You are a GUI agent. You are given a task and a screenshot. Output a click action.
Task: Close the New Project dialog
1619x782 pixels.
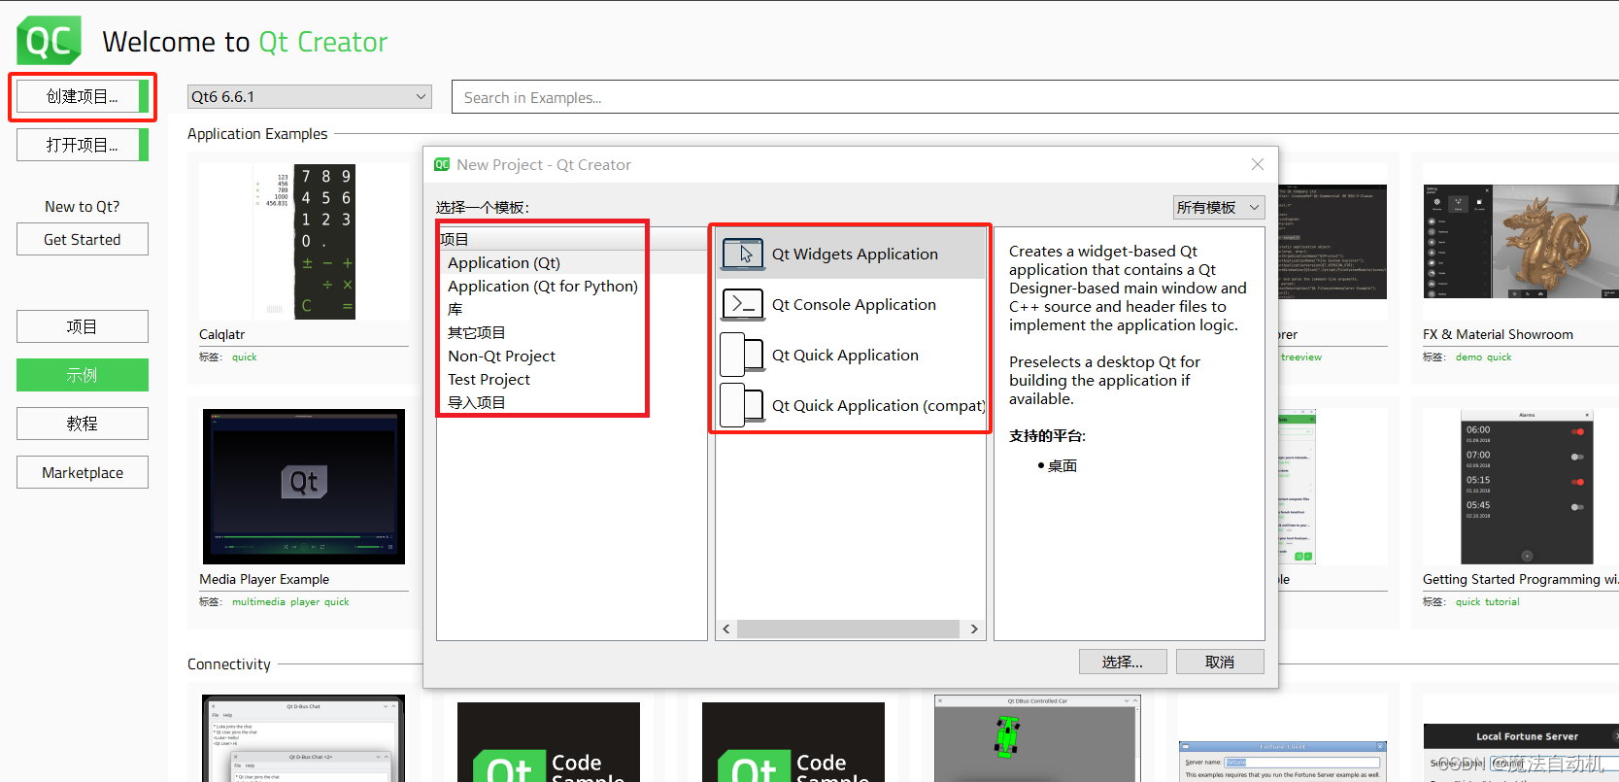click(1258, 164)
